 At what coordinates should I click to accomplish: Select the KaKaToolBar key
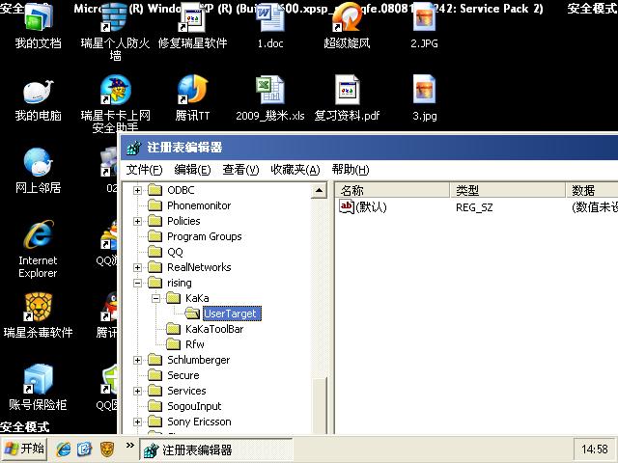click(x=214, y=329)
